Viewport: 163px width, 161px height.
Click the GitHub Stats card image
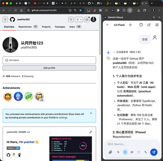click(x=71, y=145)
